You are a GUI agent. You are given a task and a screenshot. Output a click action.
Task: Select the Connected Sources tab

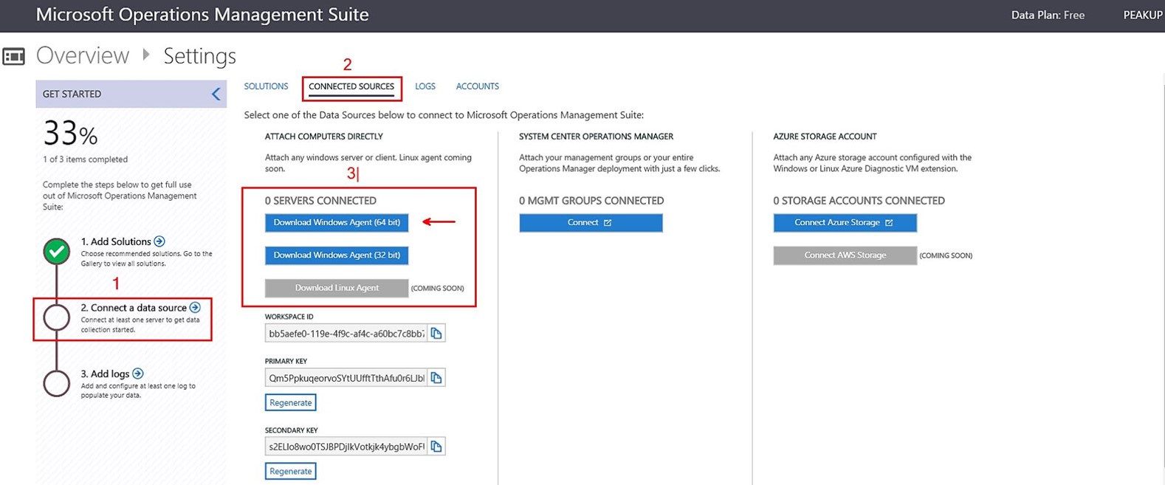coord(351,86)
